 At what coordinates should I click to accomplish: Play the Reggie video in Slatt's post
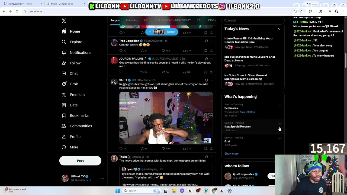[166, 118]
